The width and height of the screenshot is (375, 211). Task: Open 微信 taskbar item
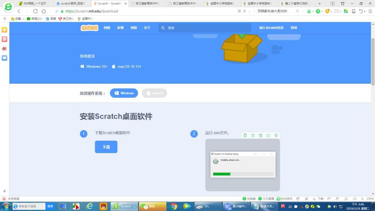(x=152, y=206)
